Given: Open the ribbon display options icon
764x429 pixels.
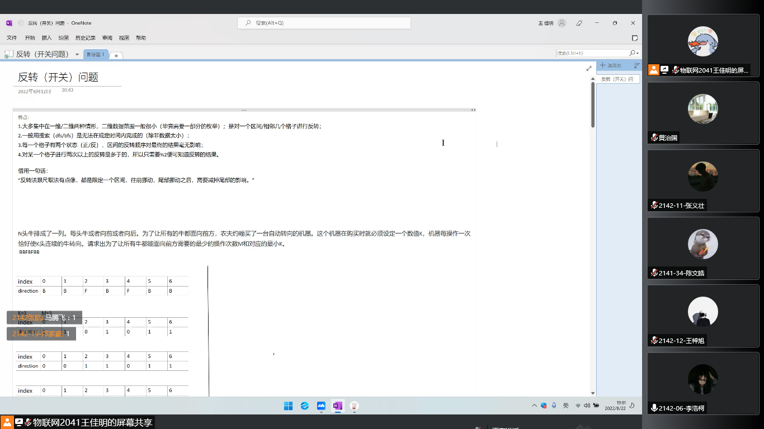Looking at the screenshot, I should tap(635, 38).
